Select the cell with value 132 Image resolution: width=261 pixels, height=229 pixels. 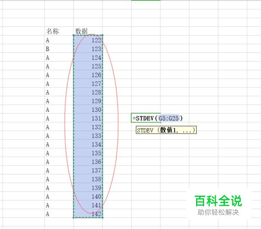(x=88, y=127)
